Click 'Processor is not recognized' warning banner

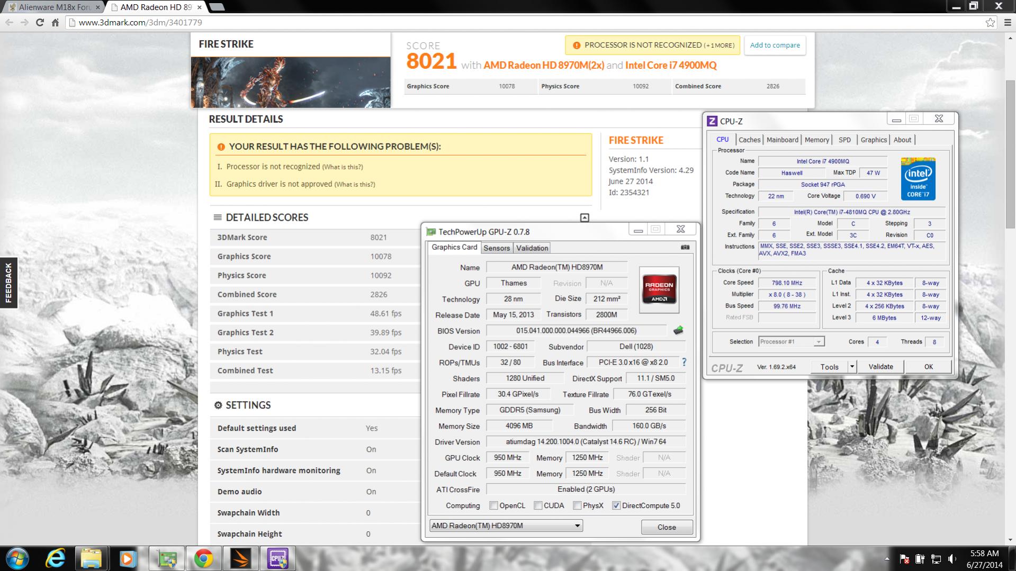[x=652, y=45]
